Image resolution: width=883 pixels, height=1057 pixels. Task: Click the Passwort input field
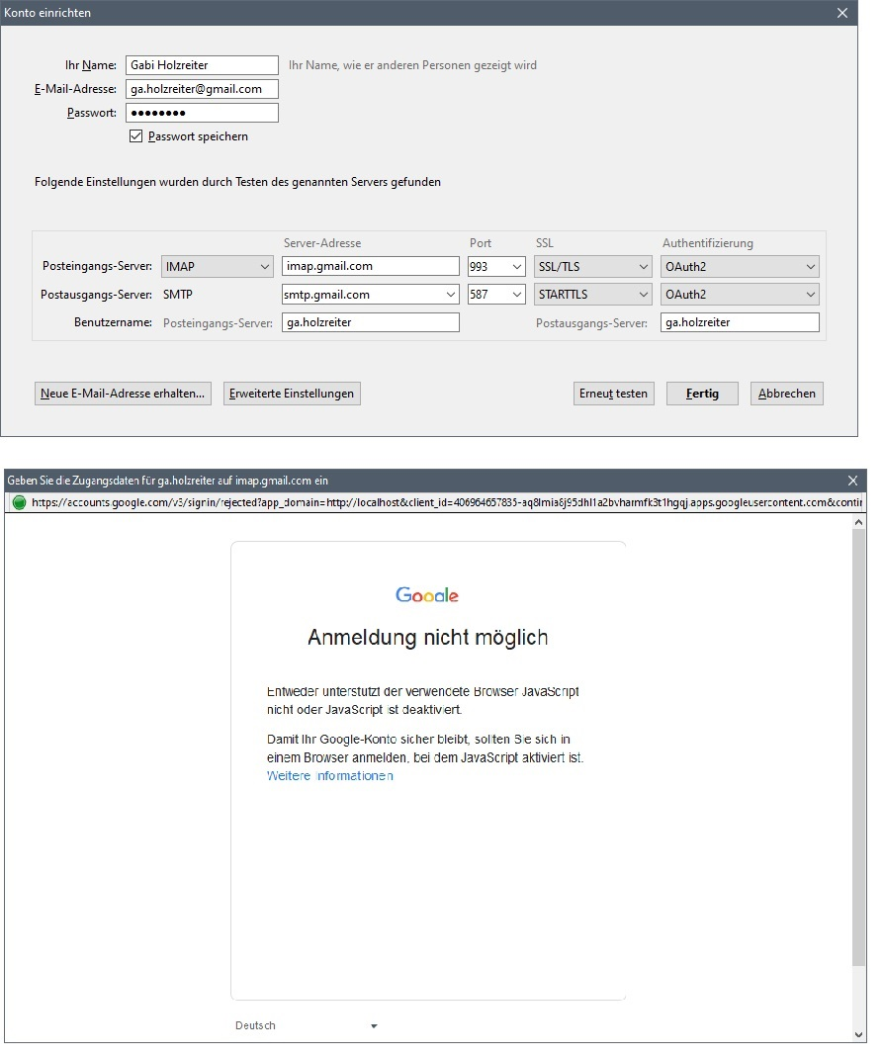pyautogui.click(x=203, y=113)
